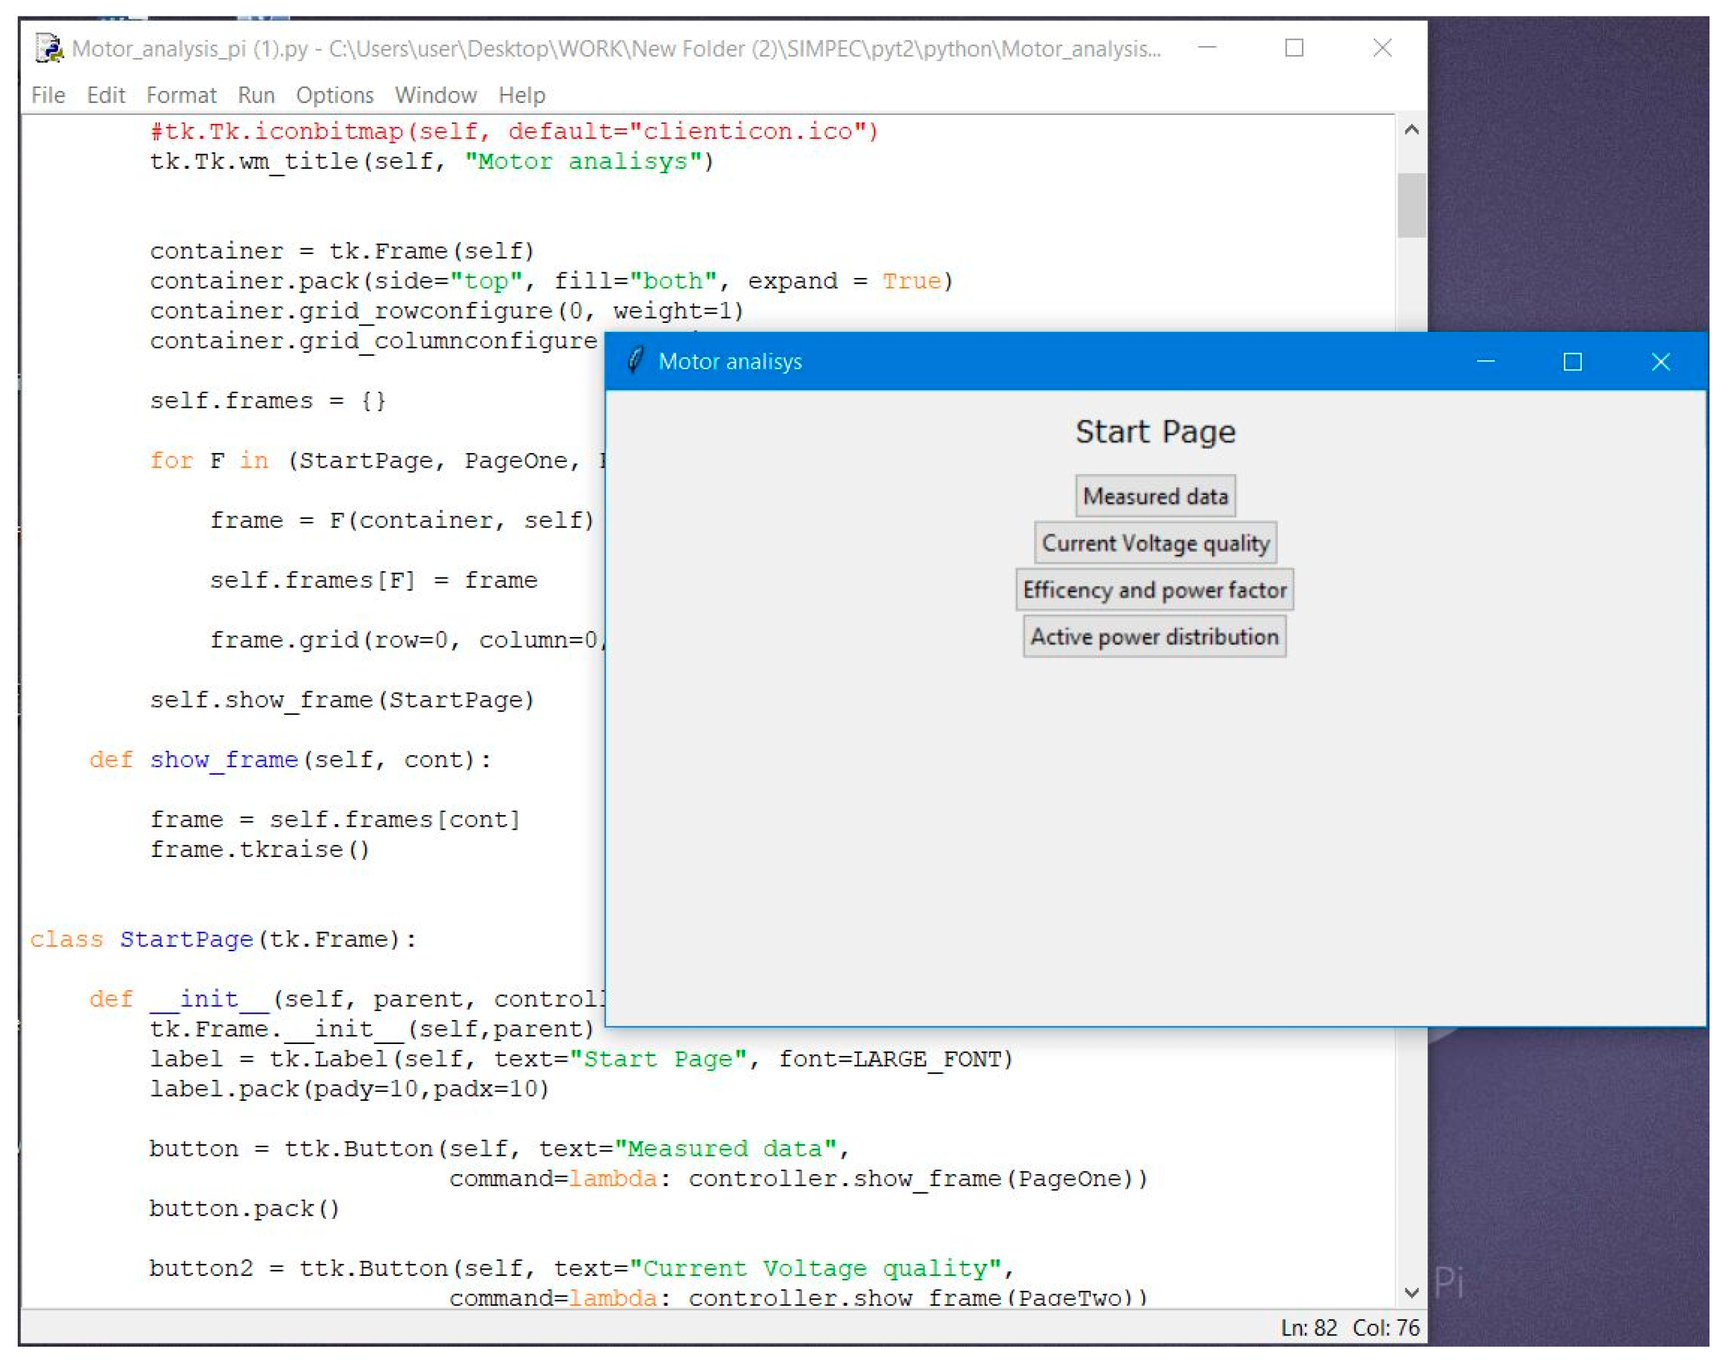This screenshot has height=1365, width=1731.
Task: Click the Tk feather icon in Motor analisys window
Action: click(635, 361)
